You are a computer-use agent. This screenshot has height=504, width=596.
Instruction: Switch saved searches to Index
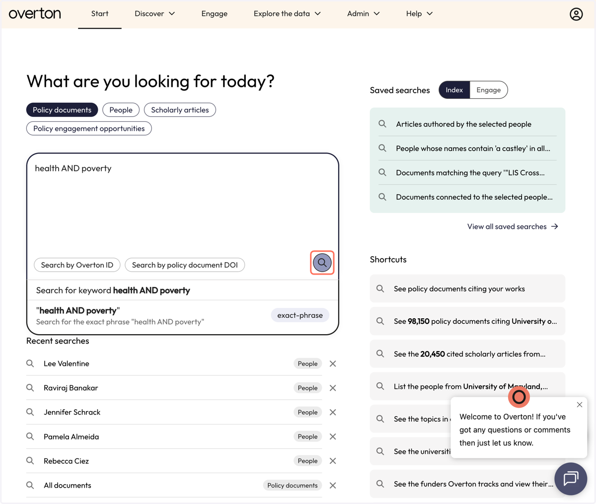point(454,90)
